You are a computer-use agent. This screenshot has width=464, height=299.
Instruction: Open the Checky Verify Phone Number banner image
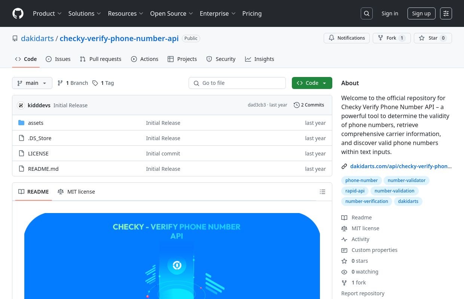[x=172, y=256]
